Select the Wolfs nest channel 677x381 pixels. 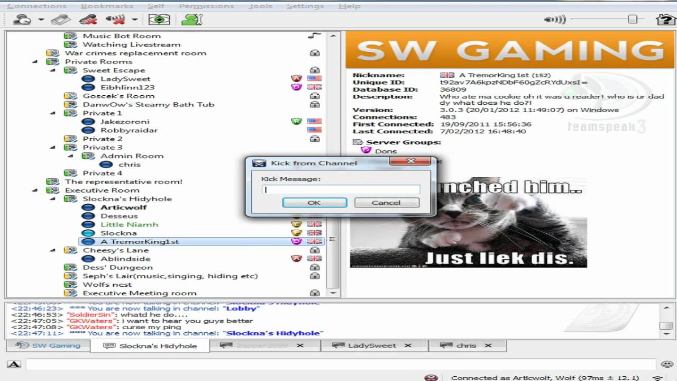tap(107, 285)
